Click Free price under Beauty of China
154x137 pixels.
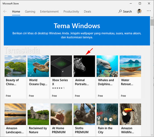[8, 96]
